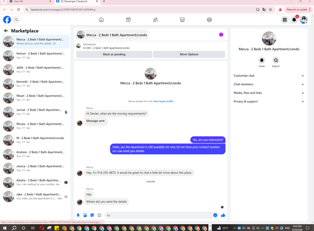Click the More Options button

[x=189, y=54]
